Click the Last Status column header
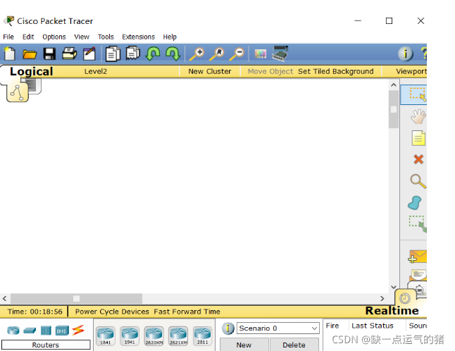455x351 pixels. (373, 326)
